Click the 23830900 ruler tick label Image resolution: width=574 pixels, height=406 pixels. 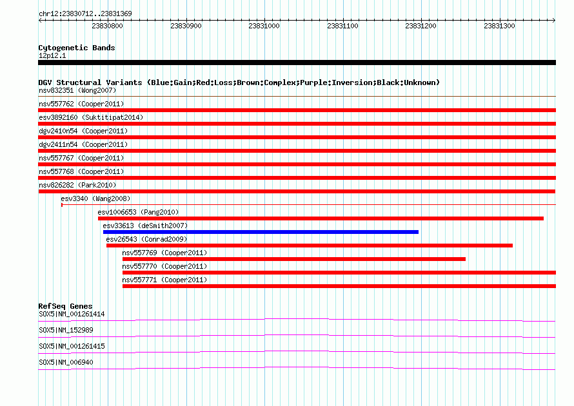pos(186,26)
